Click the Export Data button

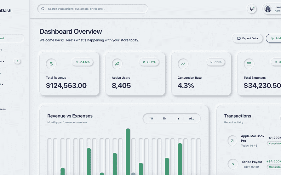(x=248, y=38)
